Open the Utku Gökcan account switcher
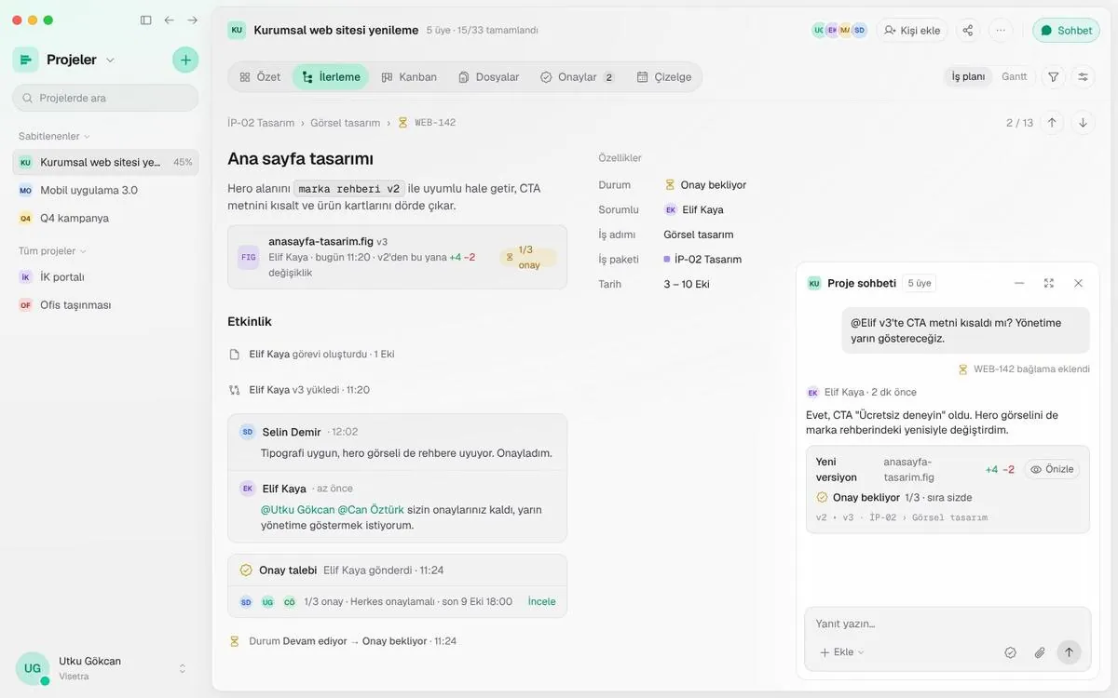The image size is (1118, 698). click(182, 668)
